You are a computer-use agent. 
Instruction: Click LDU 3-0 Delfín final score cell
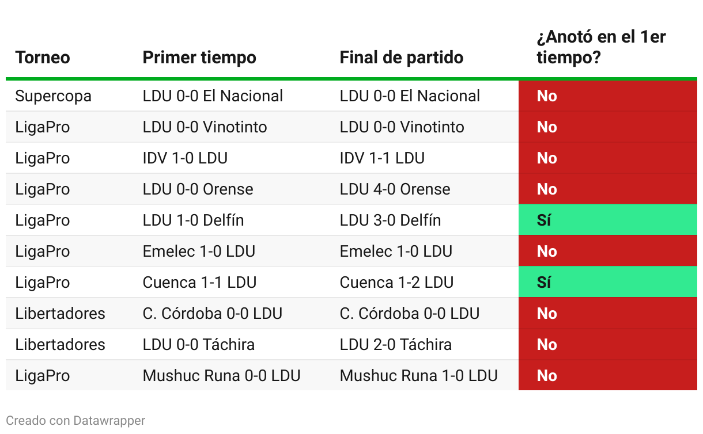pyautogui.click(x=391, y=220)
